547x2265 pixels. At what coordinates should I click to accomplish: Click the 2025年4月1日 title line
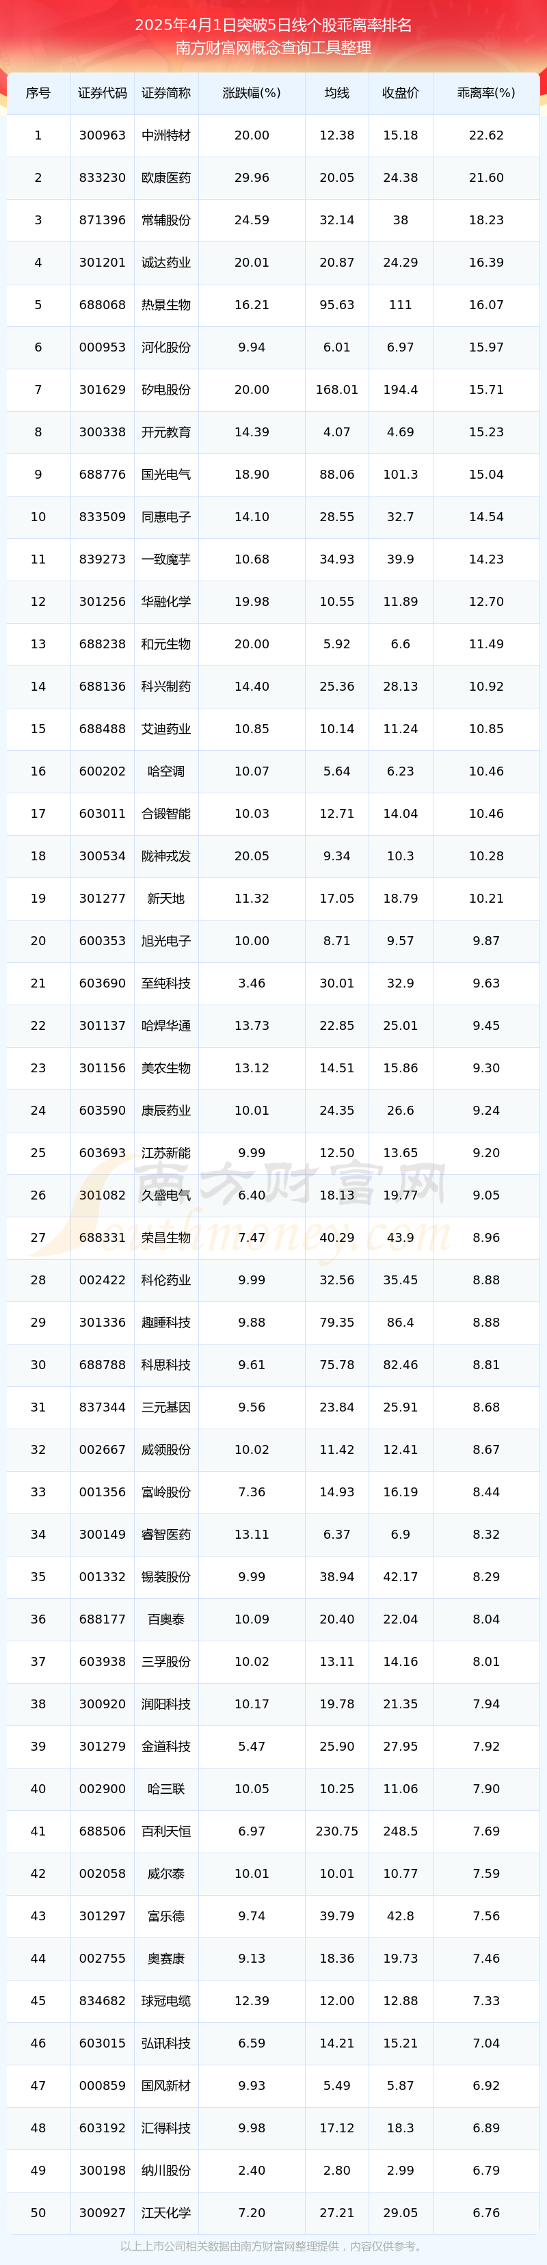[273, 25]
